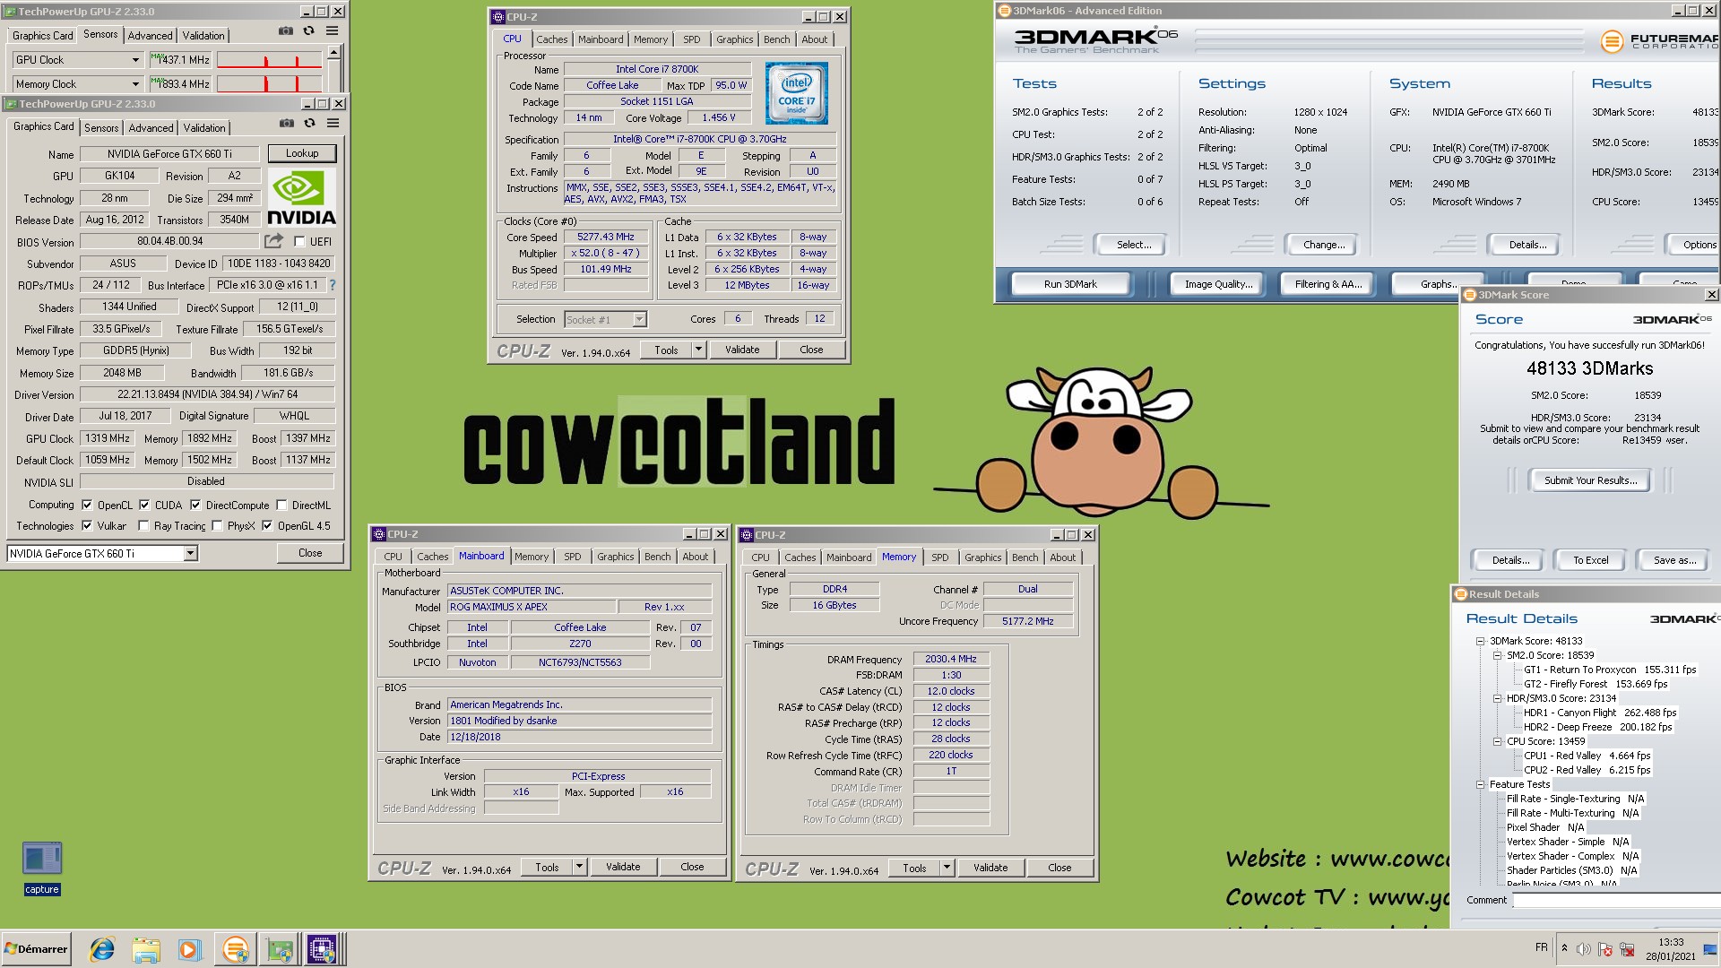Collapse the SM2.0 Score tree node

(1498, 655)
